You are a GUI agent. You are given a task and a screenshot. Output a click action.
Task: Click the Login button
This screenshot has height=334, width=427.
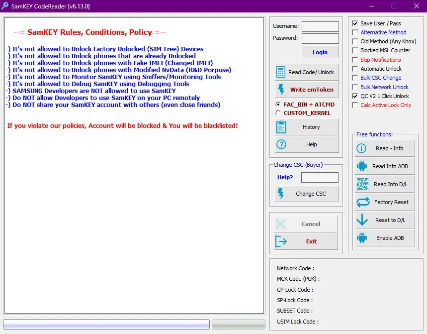[320, 52]
